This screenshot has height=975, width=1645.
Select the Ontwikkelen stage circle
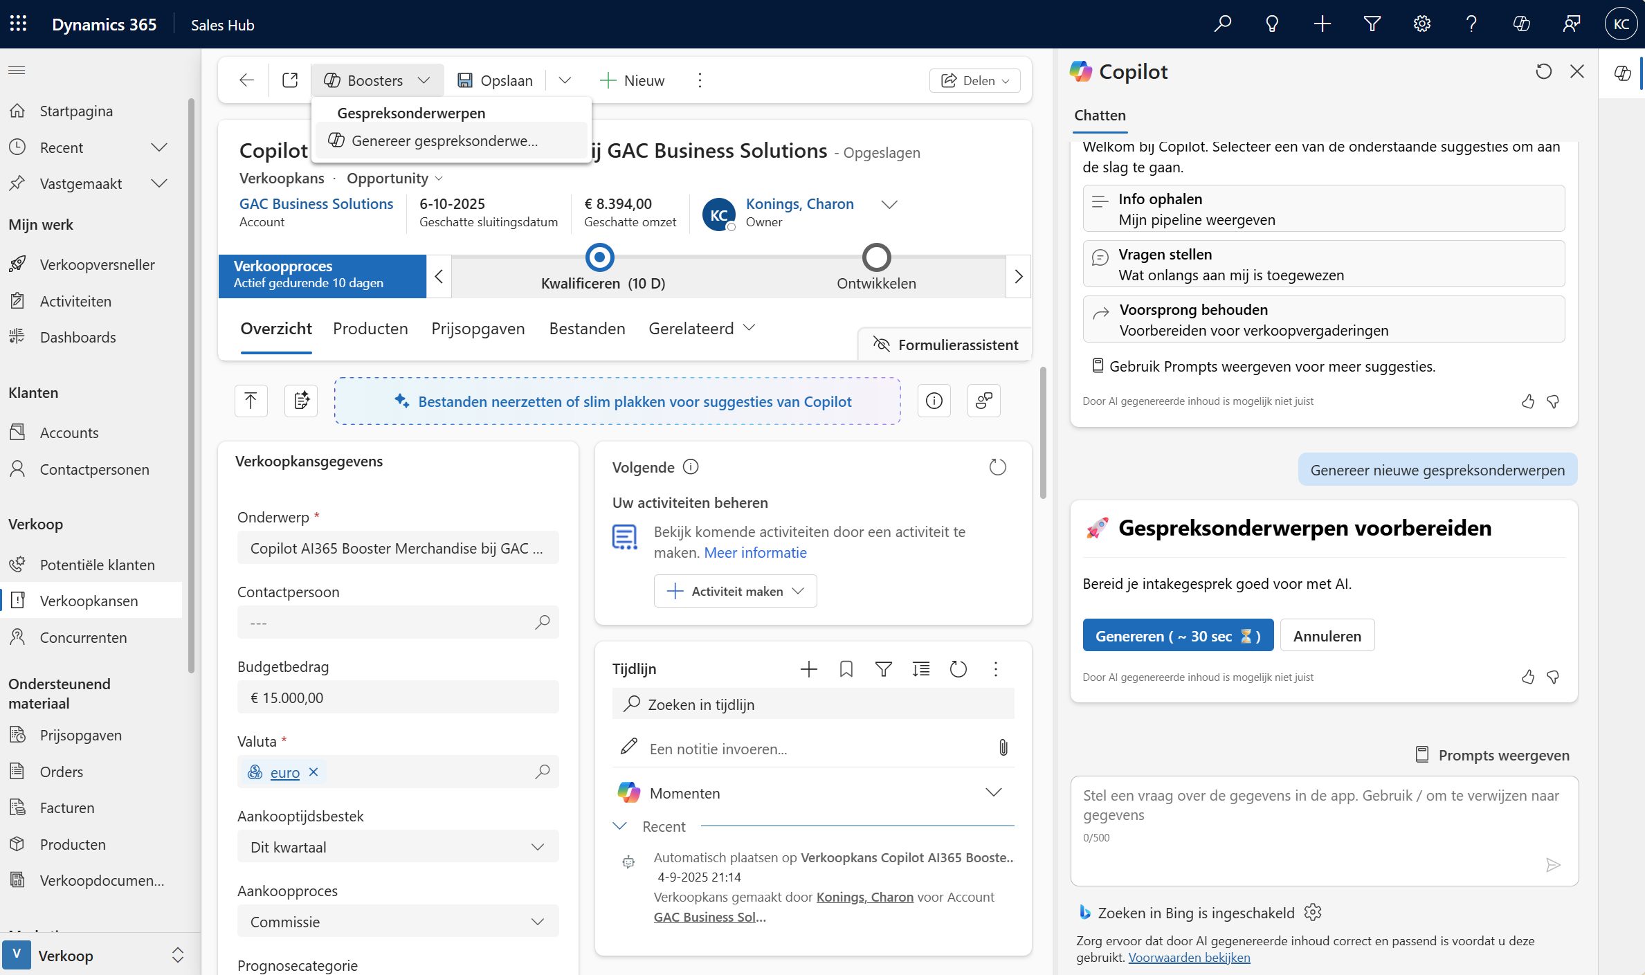pyautogui.click(x=876, y=258)
